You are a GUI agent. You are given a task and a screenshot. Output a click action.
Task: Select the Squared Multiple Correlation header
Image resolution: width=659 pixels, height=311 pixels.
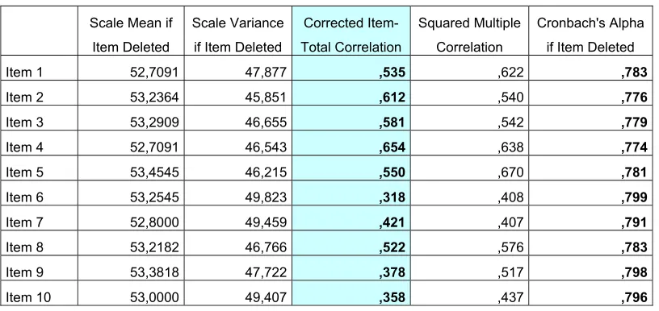[469, 35]
